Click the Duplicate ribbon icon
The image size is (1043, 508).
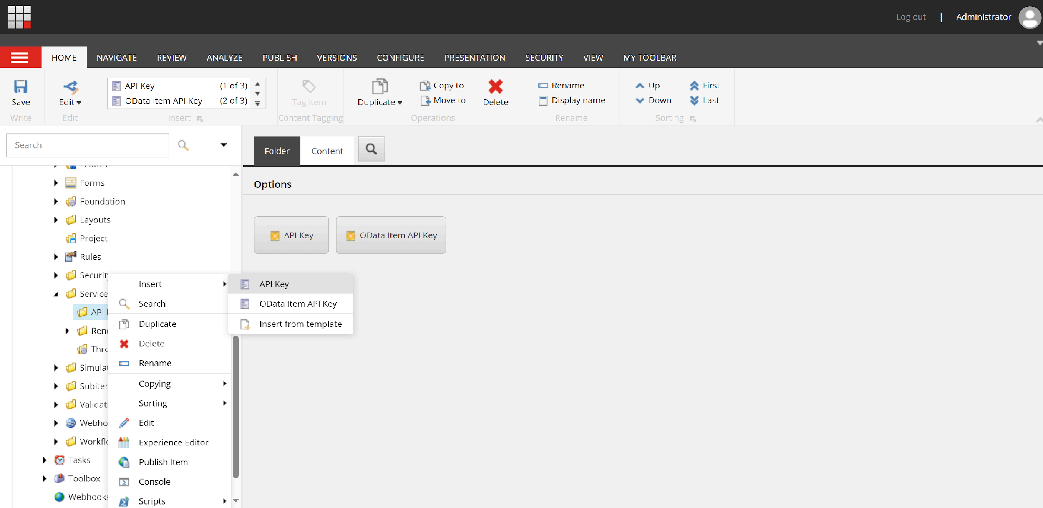(x=380, y=86)
